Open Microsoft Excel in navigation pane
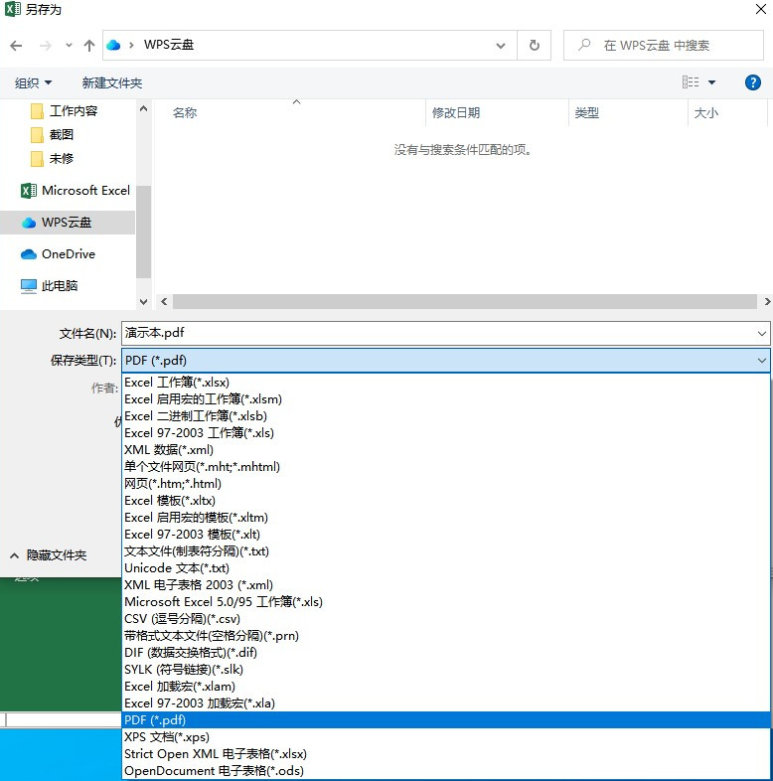The image size is (773, 781). click(76, 190)
